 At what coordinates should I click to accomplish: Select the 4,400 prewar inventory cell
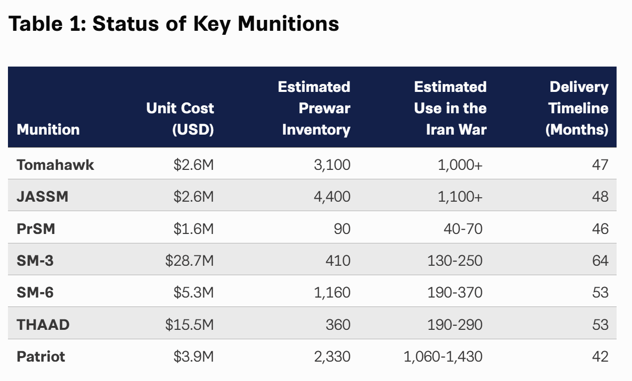point(332,197)
